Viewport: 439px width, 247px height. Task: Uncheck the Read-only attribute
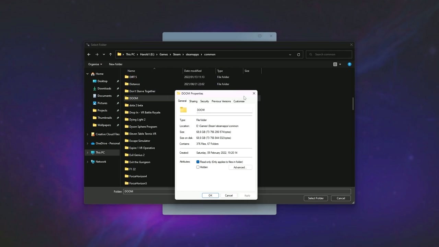(x=198, y=162)
